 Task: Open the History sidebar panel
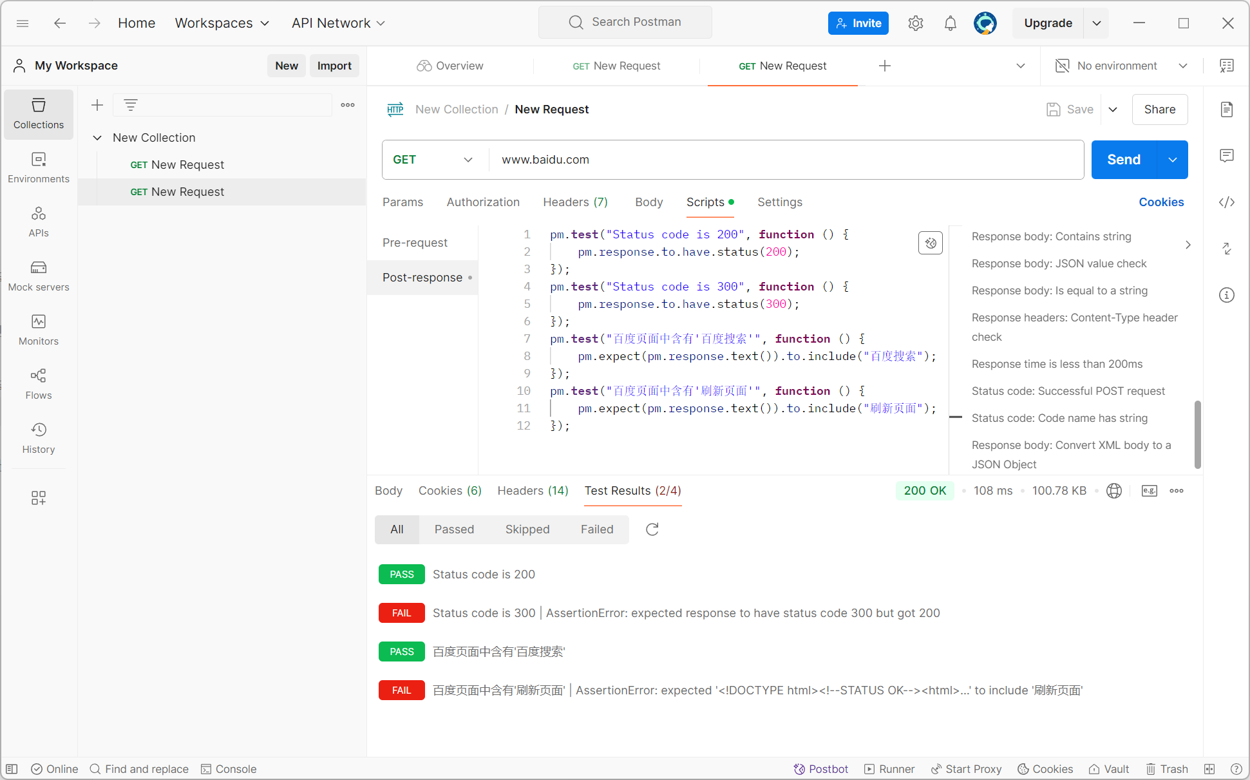[39, 439]
